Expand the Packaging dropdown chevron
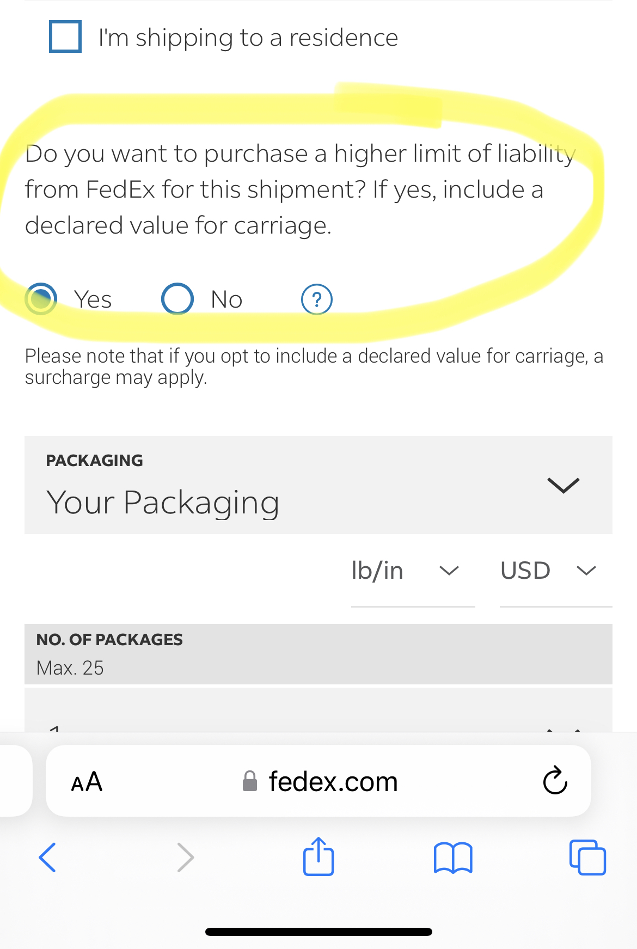The width and height of the screenshot is (637, 949). tap(563, 485)
